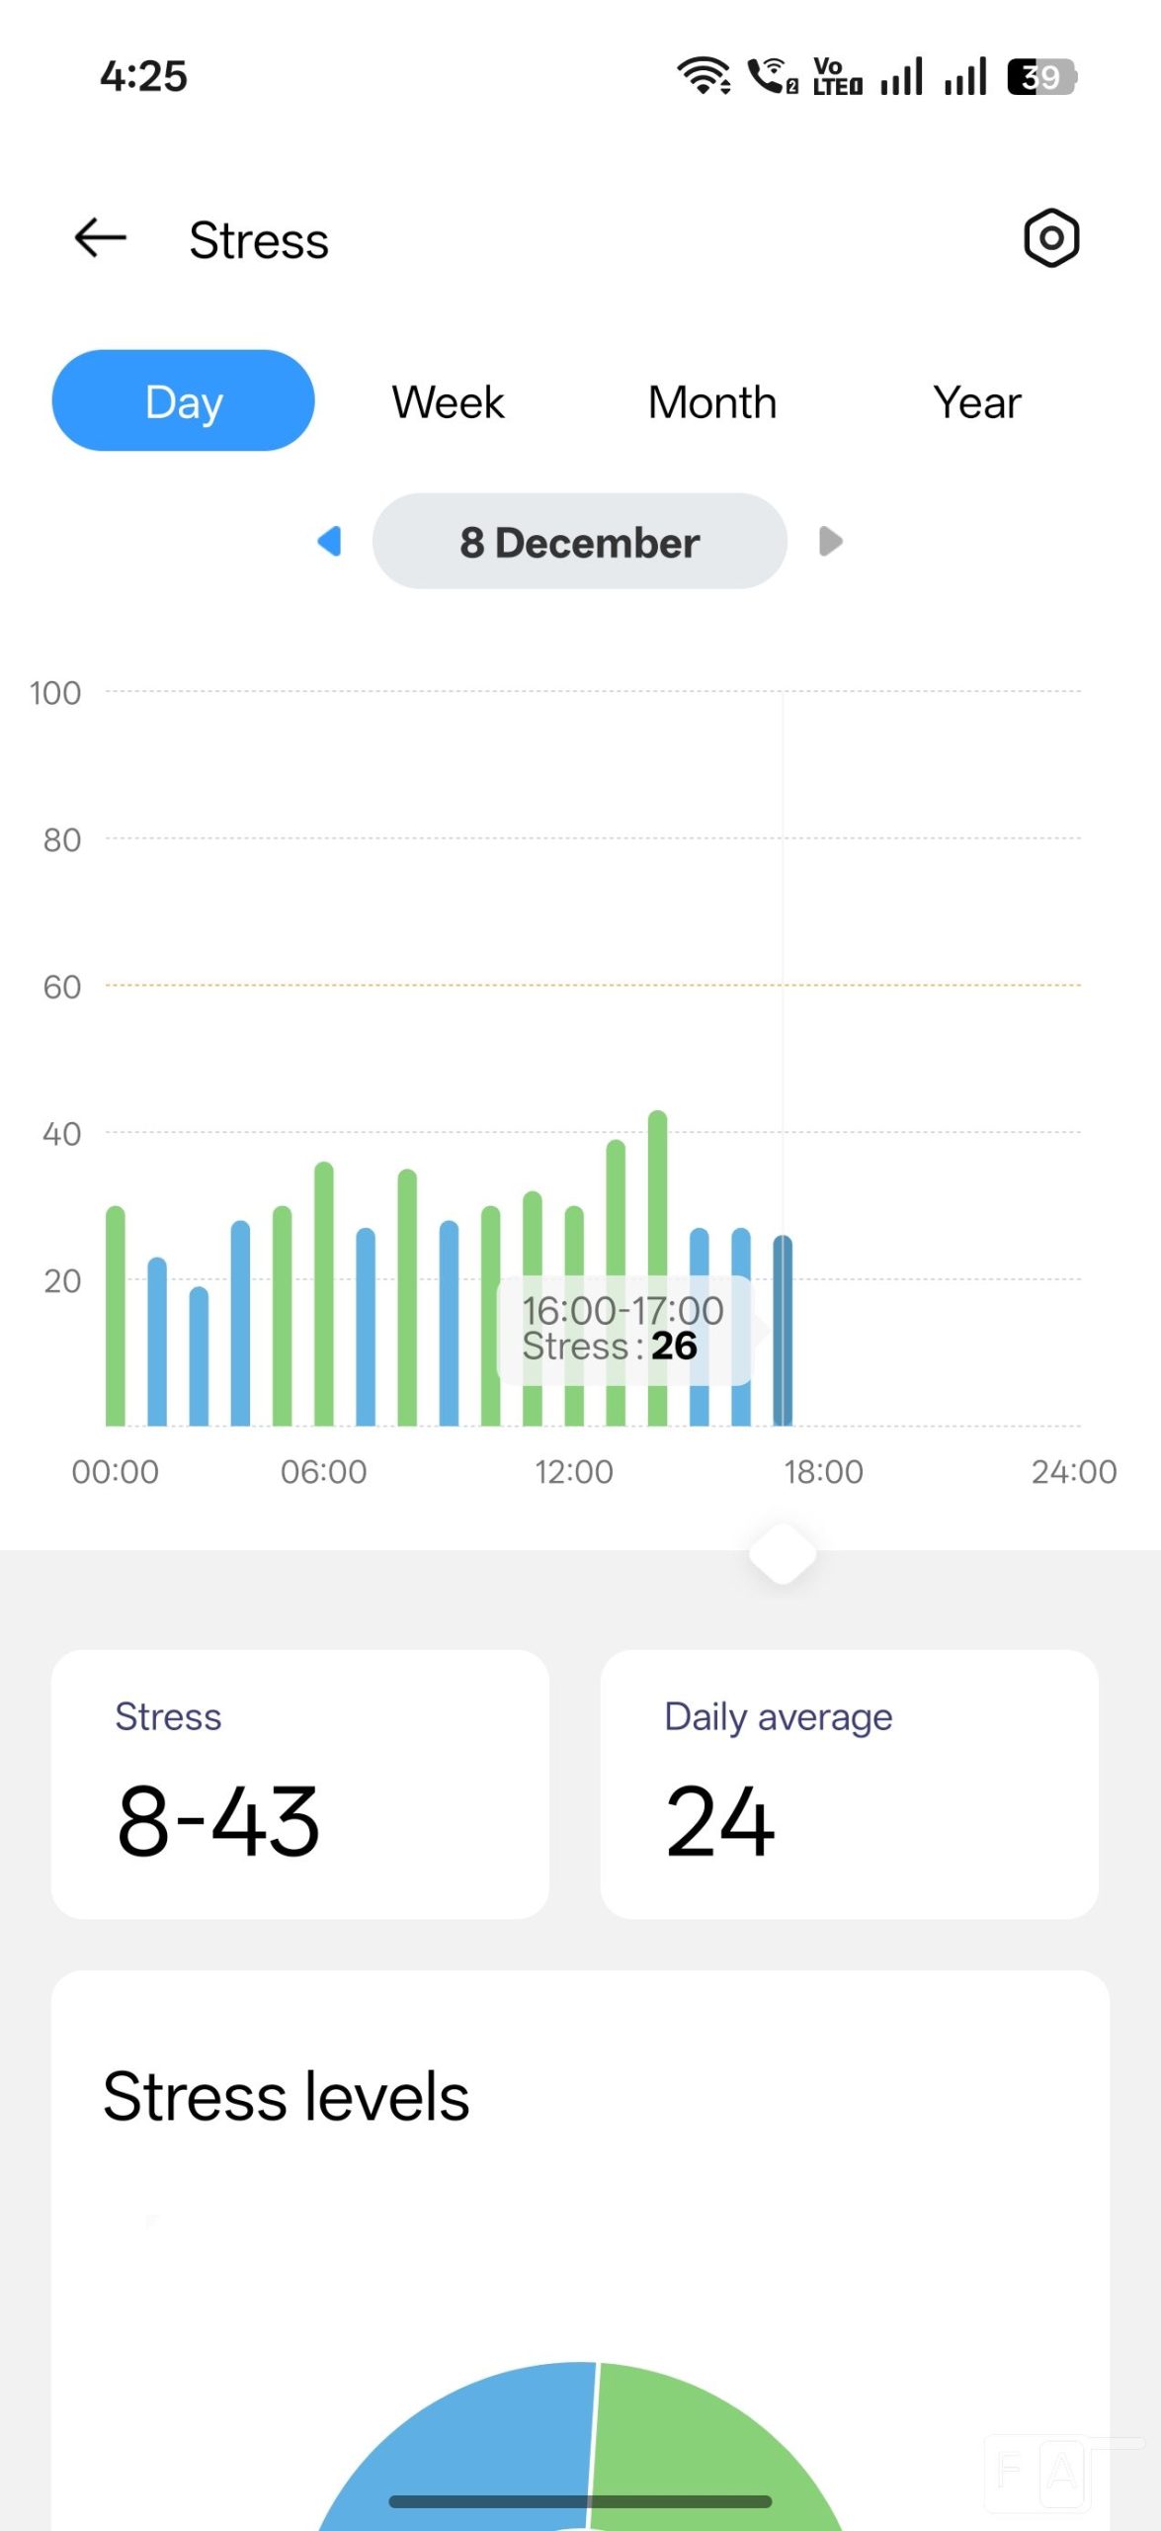This screenshot has height=2531, width=1161.
Task: Open the Daily average card
Action: tap(849, 1783)
